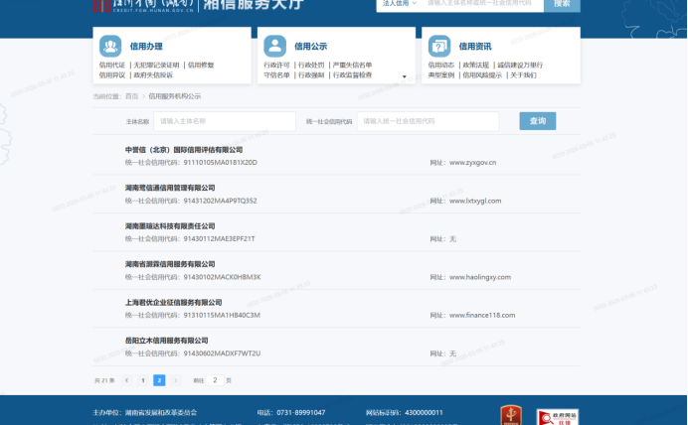Open 信用动态 link
This screenshot has height=425, width=688.
tap(441, 65)
